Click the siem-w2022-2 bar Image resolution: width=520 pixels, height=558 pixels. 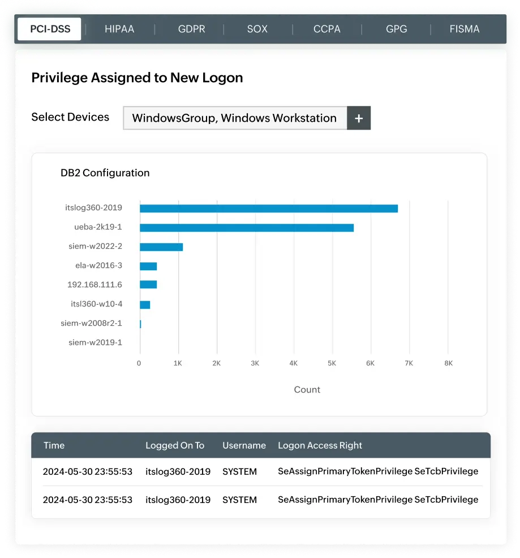click(x=161, y=246)
